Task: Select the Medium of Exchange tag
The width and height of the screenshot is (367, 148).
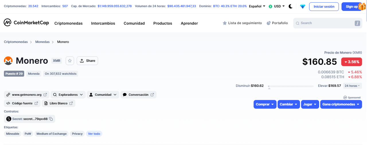Action: pos(52,134)
